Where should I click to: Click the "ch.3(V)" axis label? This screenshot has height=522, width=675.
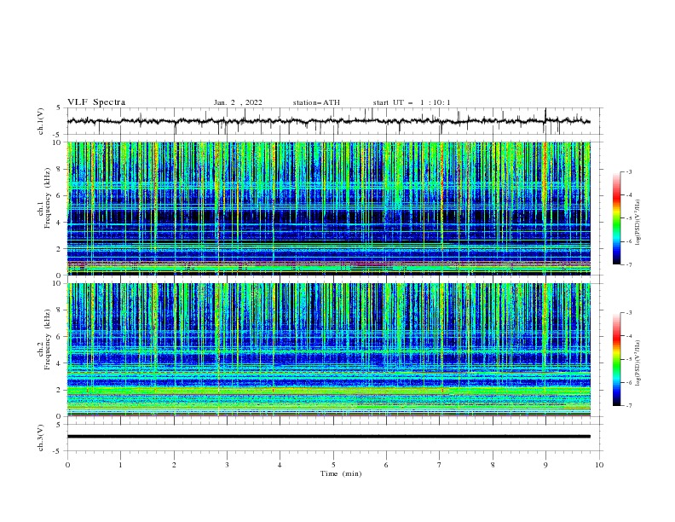click(40, 438)
